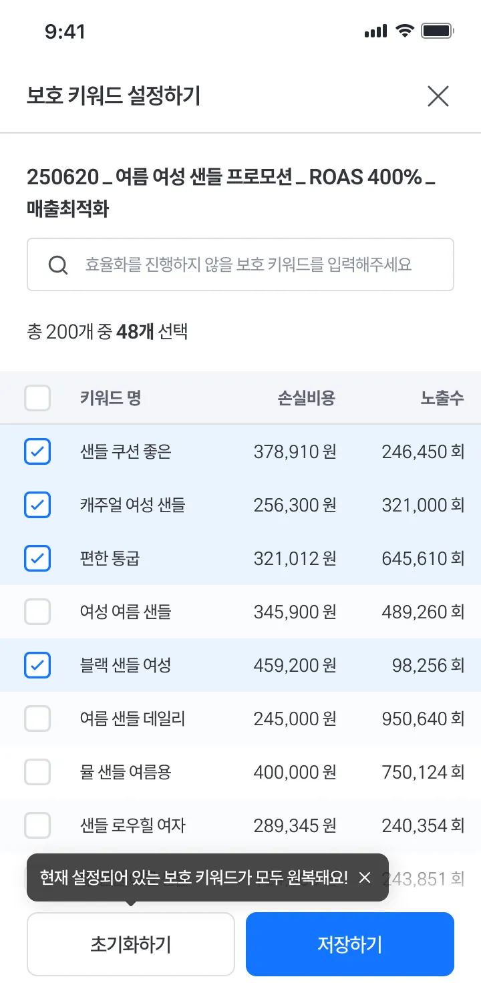Check the 여름 샌들 데일리 keyword
The height and width of the screenshot is (1003, 481).
click(x=37, y=719)
